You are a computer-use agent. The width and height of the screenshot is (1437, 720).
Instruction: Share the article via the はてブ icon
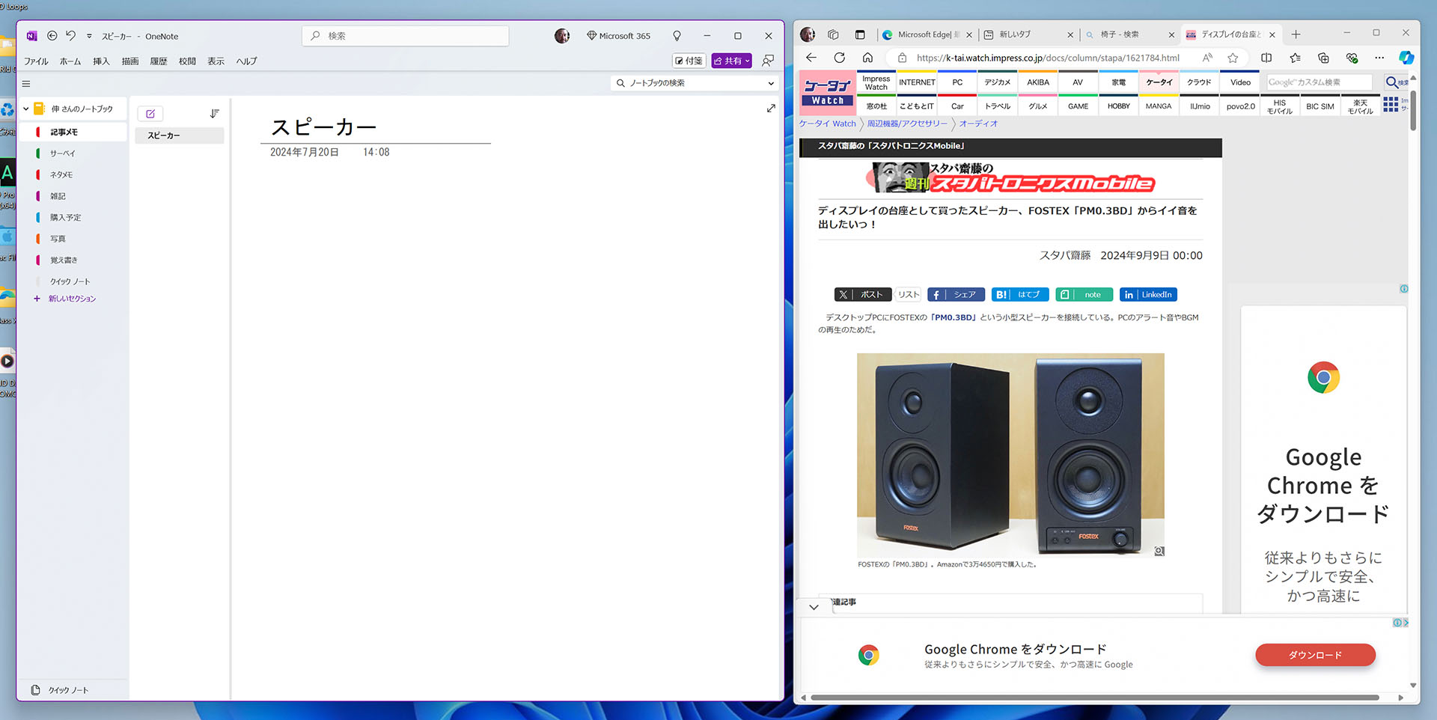coord(1019,294)
